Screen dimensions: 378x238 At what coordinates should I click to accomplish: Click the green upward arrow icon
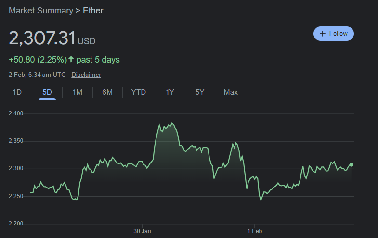click(x=71, y=60)
